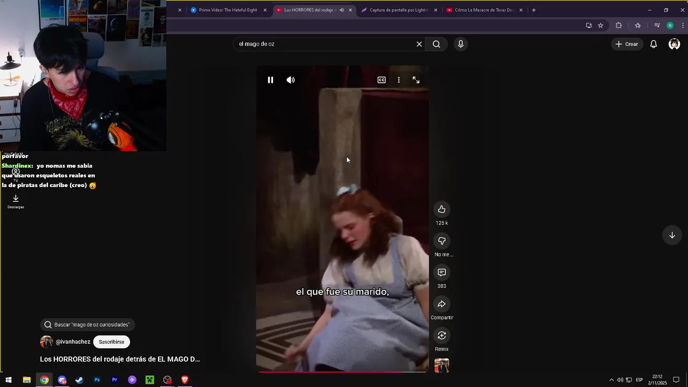Switch the ESP input language

pos(639,380)
